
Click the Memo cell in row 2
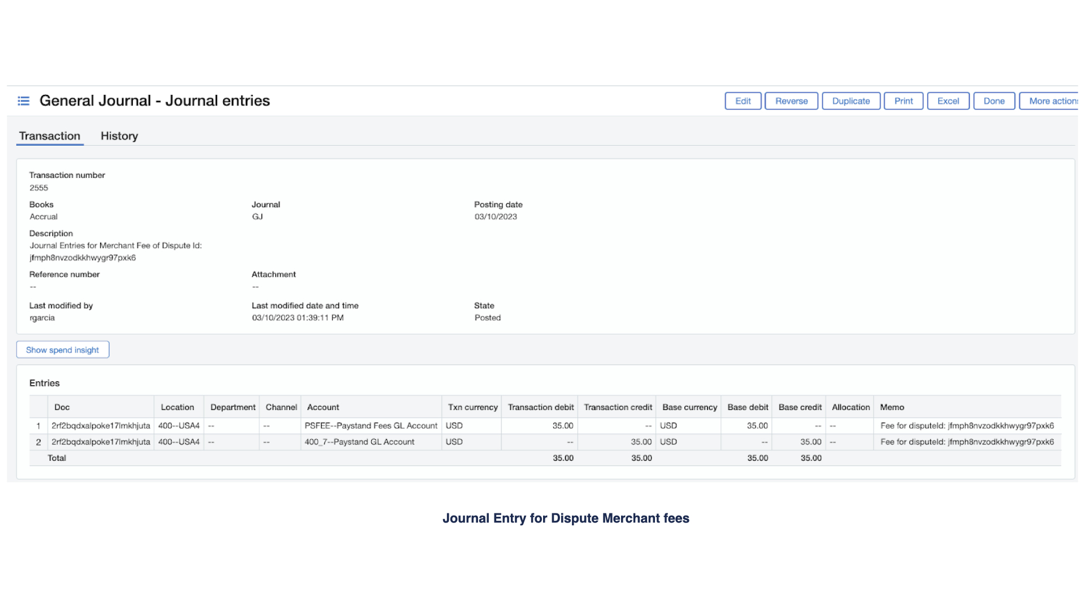pos(967,442)
